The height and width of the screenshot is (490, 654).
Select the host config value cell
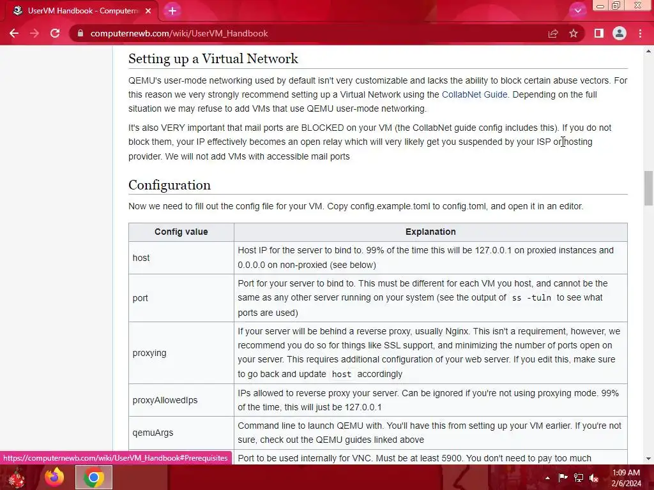(x=181, y=258)
